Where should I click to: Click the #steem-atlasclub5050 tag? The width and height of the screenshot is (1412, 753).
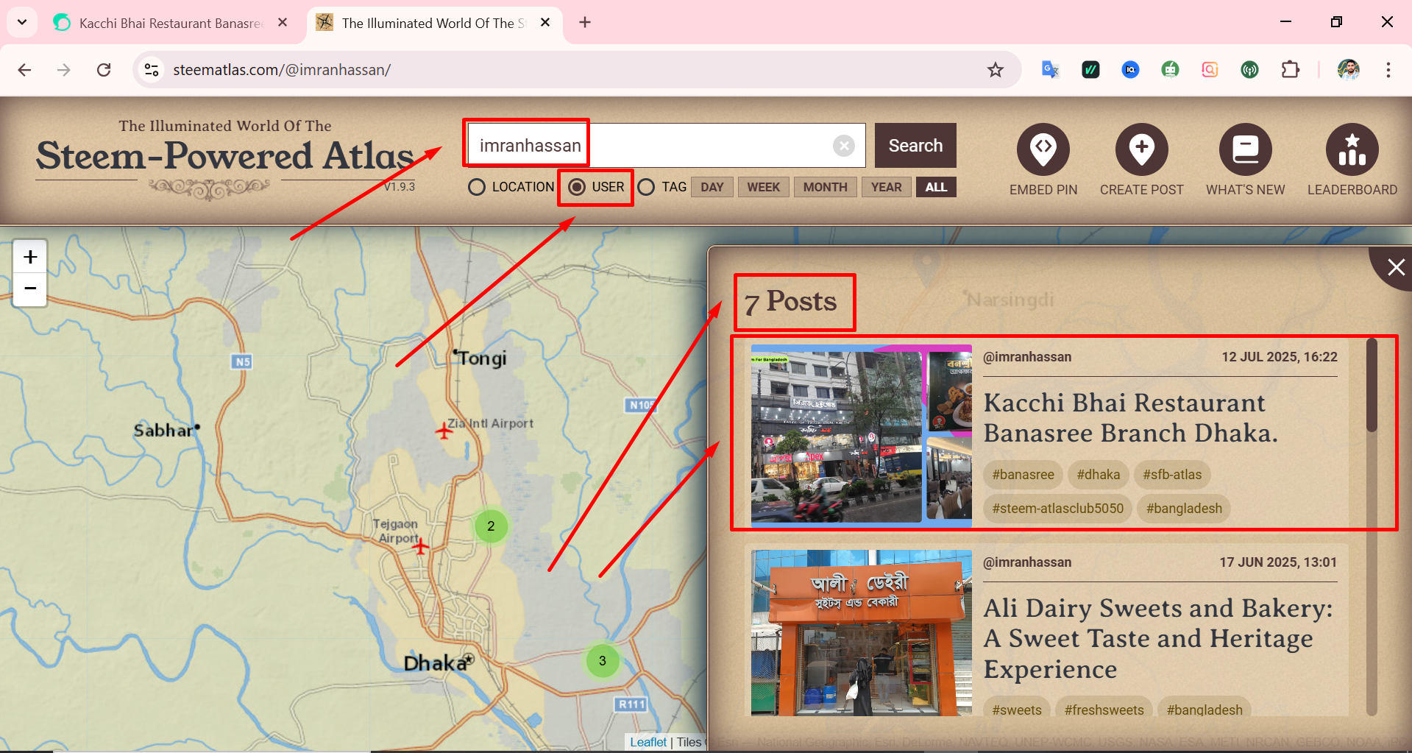[1057, 509]
